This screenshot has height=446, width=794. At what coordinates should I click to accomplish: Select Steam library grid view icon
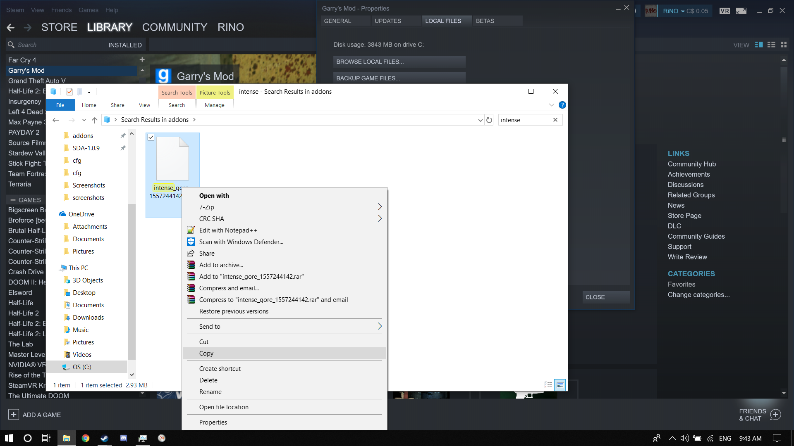click(784, 45)
